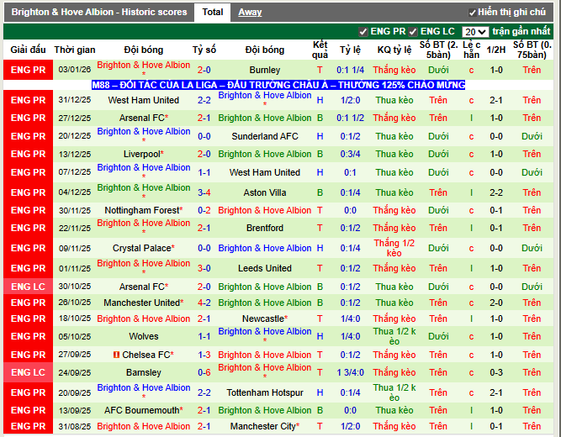The height and width of the screenshot is (437, 561).
Task: Uncheck the ENG LC league filter
Action: 413,32
